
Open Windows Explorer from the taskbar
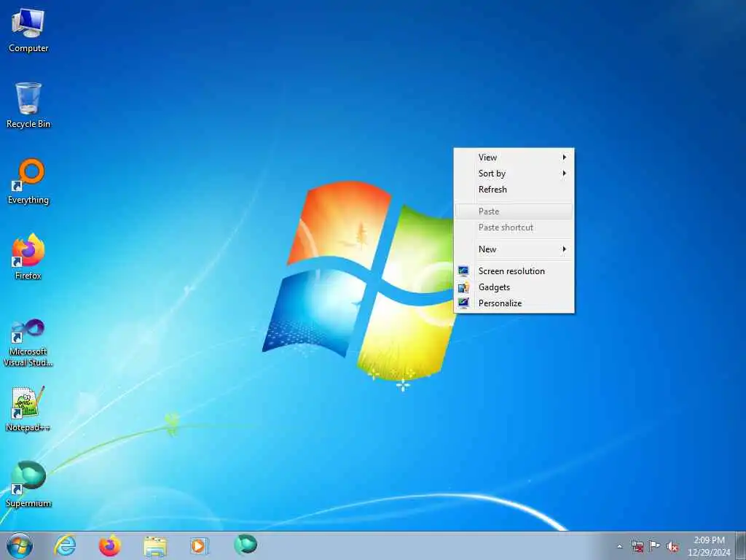(155, 546)
